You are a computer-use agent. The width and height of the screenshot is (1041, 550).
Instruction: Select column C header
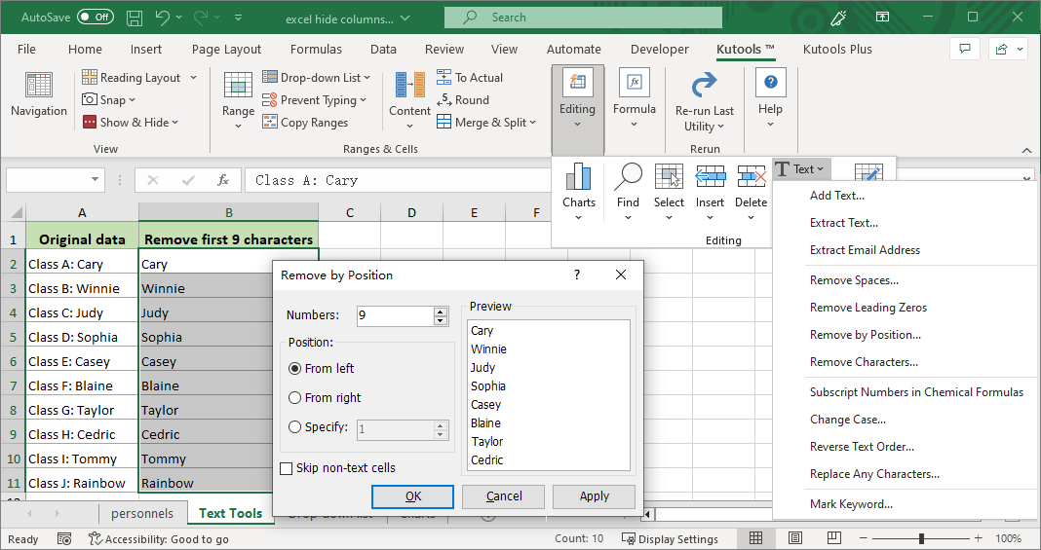coord(349,213)
